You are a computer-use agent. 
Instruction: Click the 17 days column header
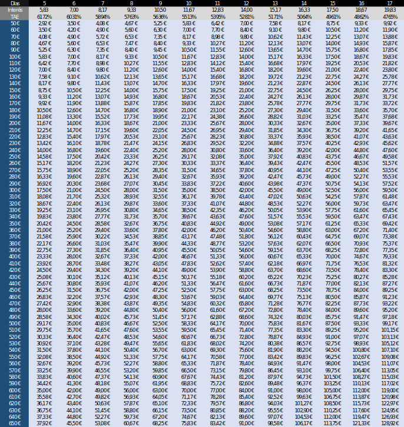(389, 4)
